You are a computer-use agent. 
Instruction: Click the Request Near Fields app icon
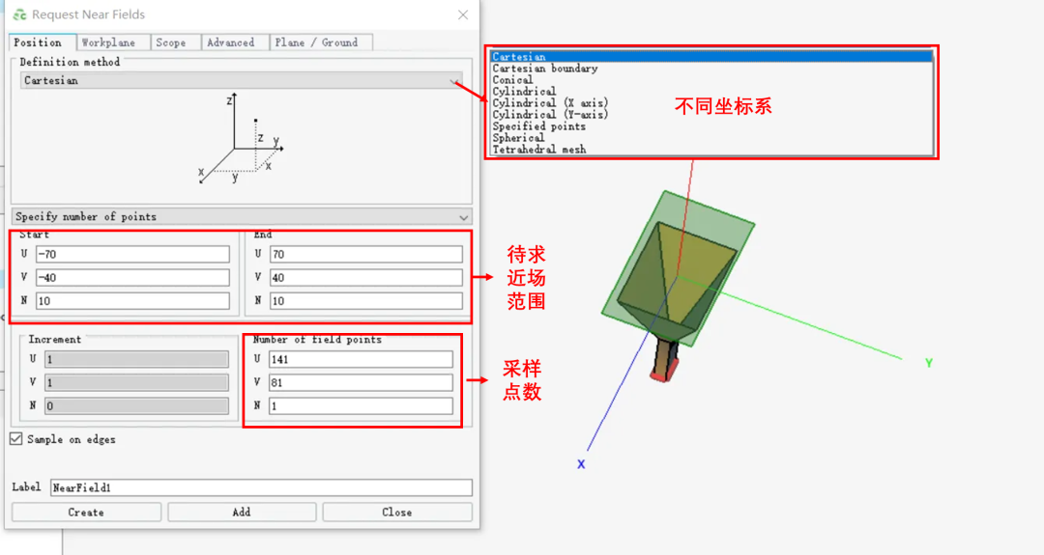(19, 14)
